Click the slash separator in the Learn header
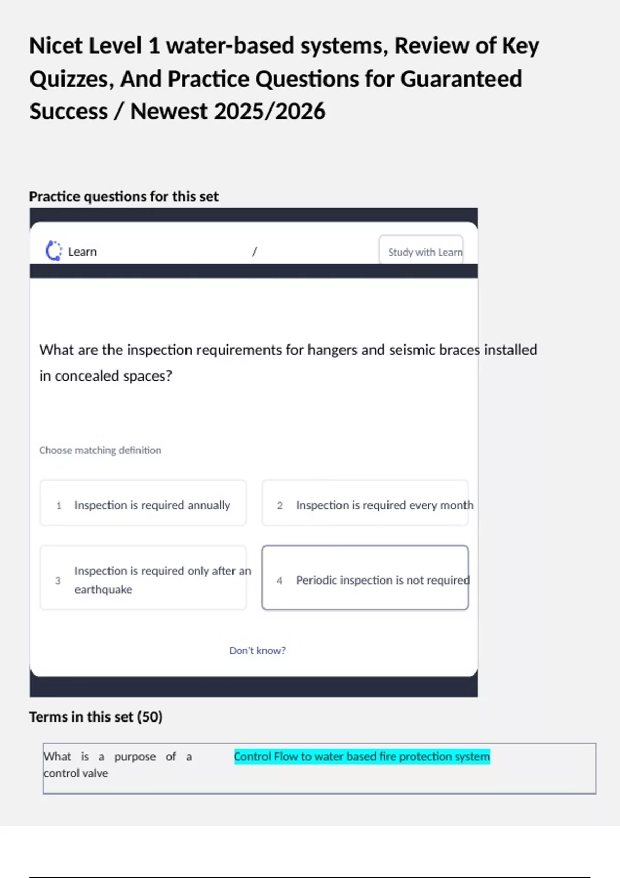Viewport: 620px width, 878px height. [x=254, y=252]
